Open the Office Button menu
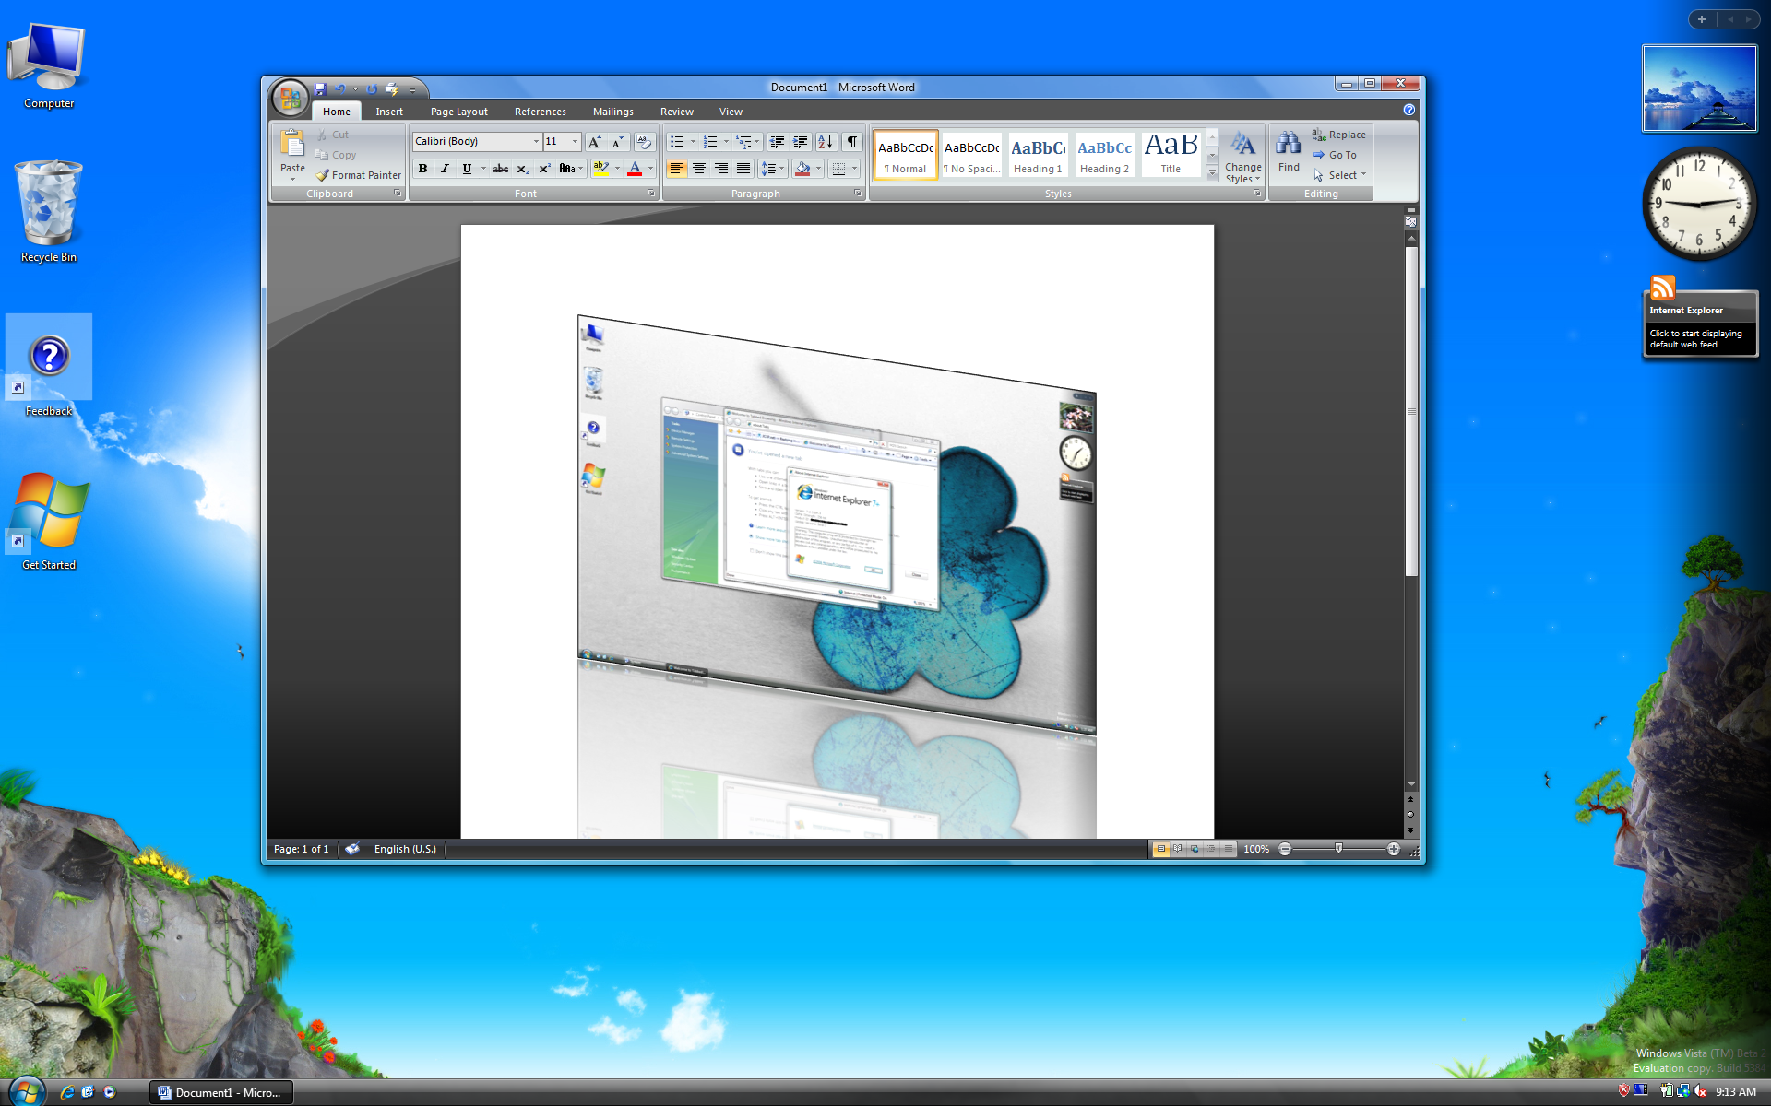The height and width of the screenshot is (1106, 1771). 290,98
